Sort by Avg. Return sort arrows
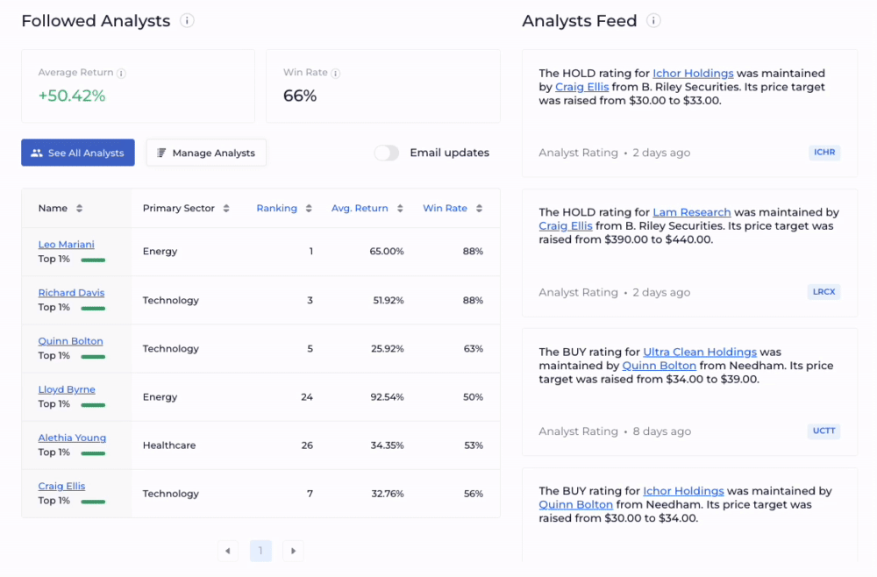Viewport: 877px width, 577px height. click(400, 209)
